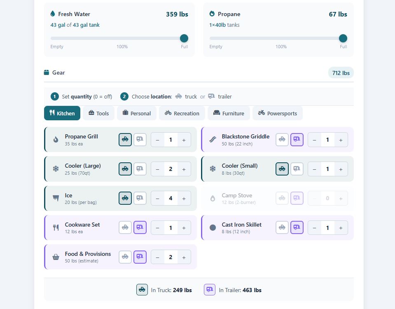Image resolution: width=395 pixels, height=309 pixels.
Task: Click the truck icon in the In Truck summary
Action: coord(142,290)
